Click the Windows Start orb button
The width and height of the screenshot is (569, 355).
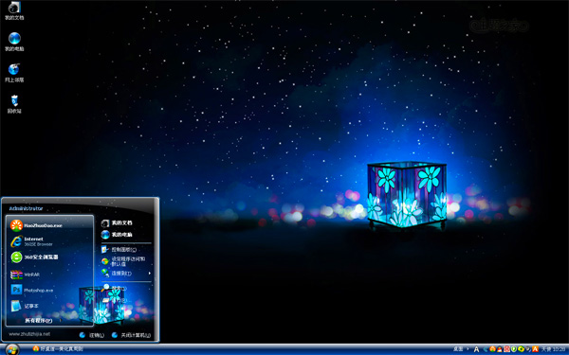pyautogui.click(x=12, y=349)
